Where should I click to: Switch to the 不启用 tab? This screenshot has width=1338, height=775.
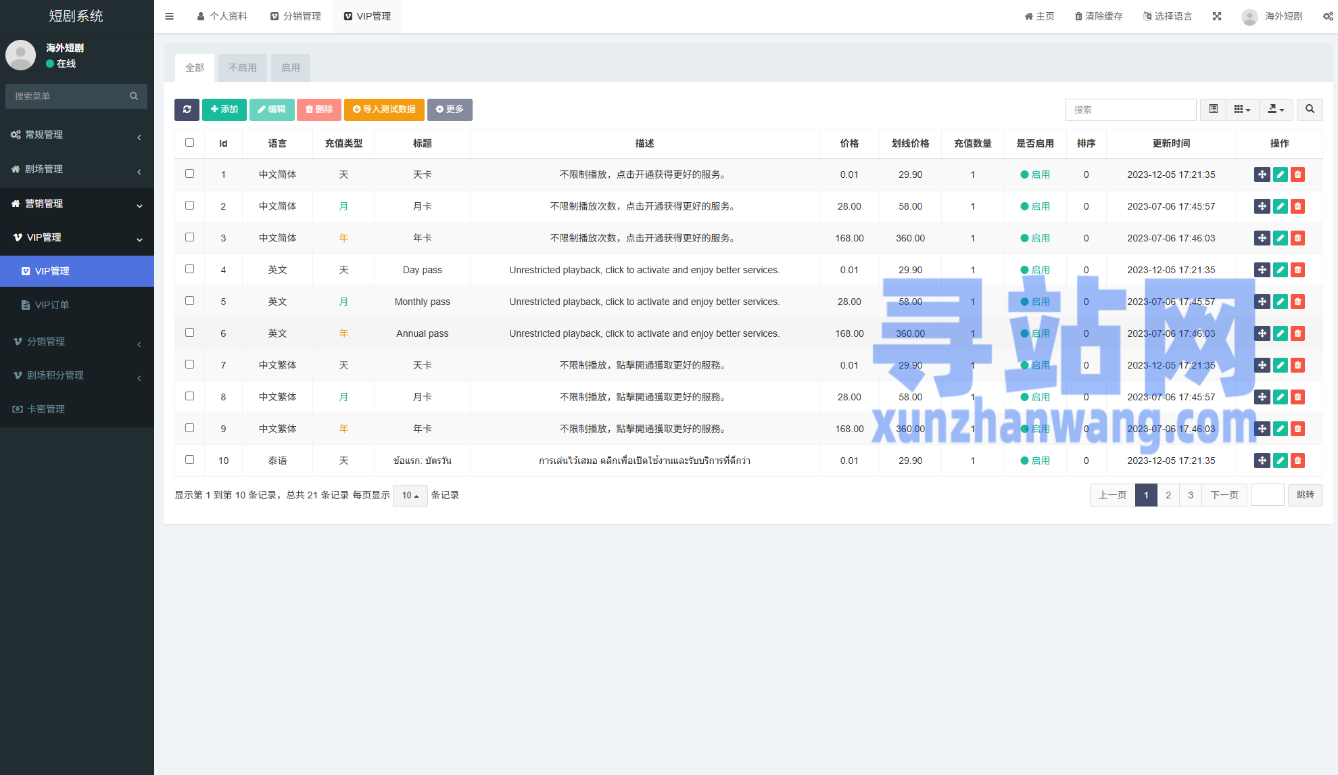(242, 68)
